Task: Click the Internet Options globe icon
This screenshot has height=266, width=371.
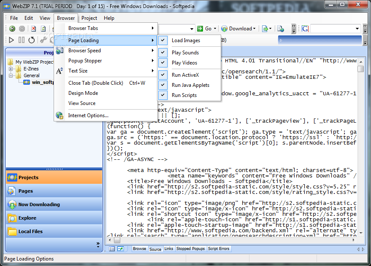Action: pos(60,116)
